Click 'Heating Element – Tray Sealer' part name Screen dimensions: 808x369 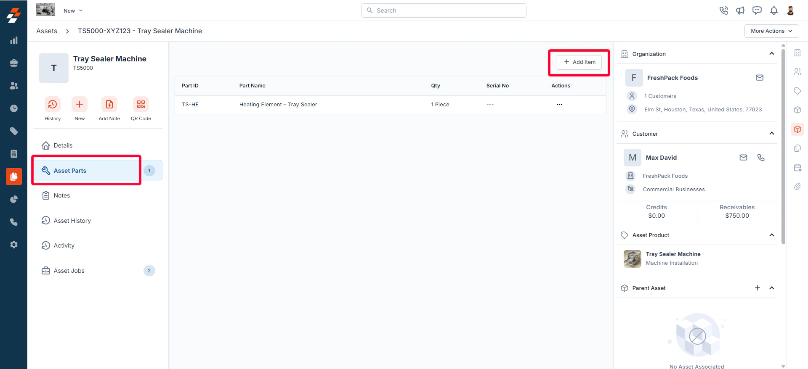click(278, 105)
